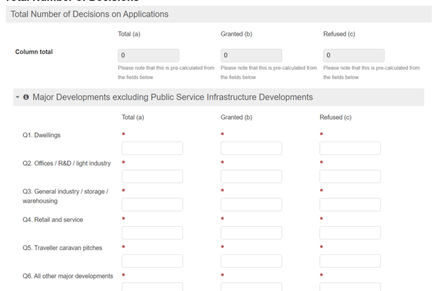Click the Major Developments excluding Public Service heading

click(173, 97)
